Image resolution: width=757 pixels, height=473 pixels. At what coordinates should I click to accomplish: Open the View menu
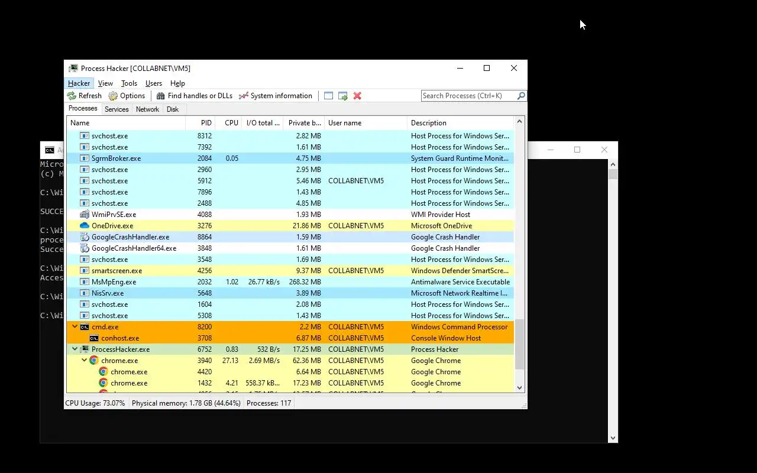coord(105,83)
